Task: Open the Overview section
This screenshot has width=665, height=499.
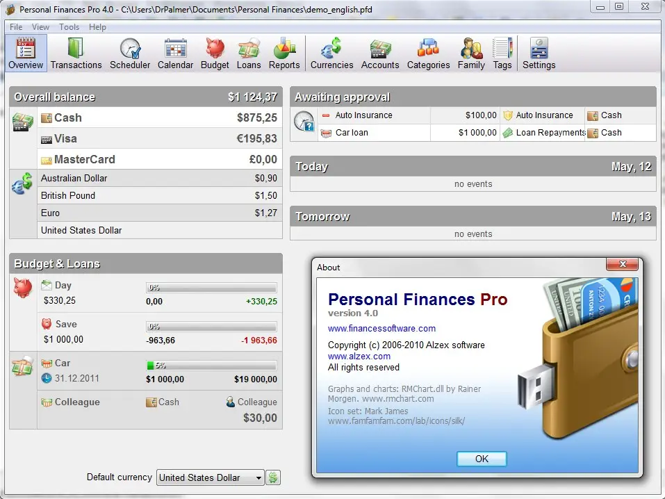Action: [x=26, y=53]
